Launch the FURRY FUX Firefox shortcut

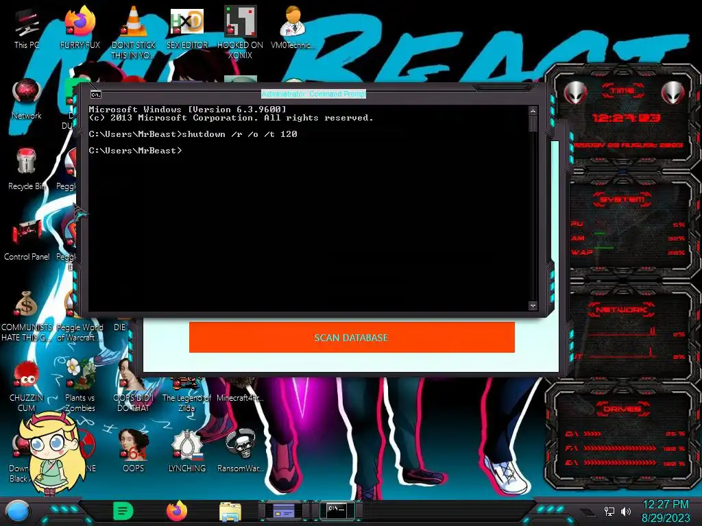pyautogui.click(x=80, y=29)
